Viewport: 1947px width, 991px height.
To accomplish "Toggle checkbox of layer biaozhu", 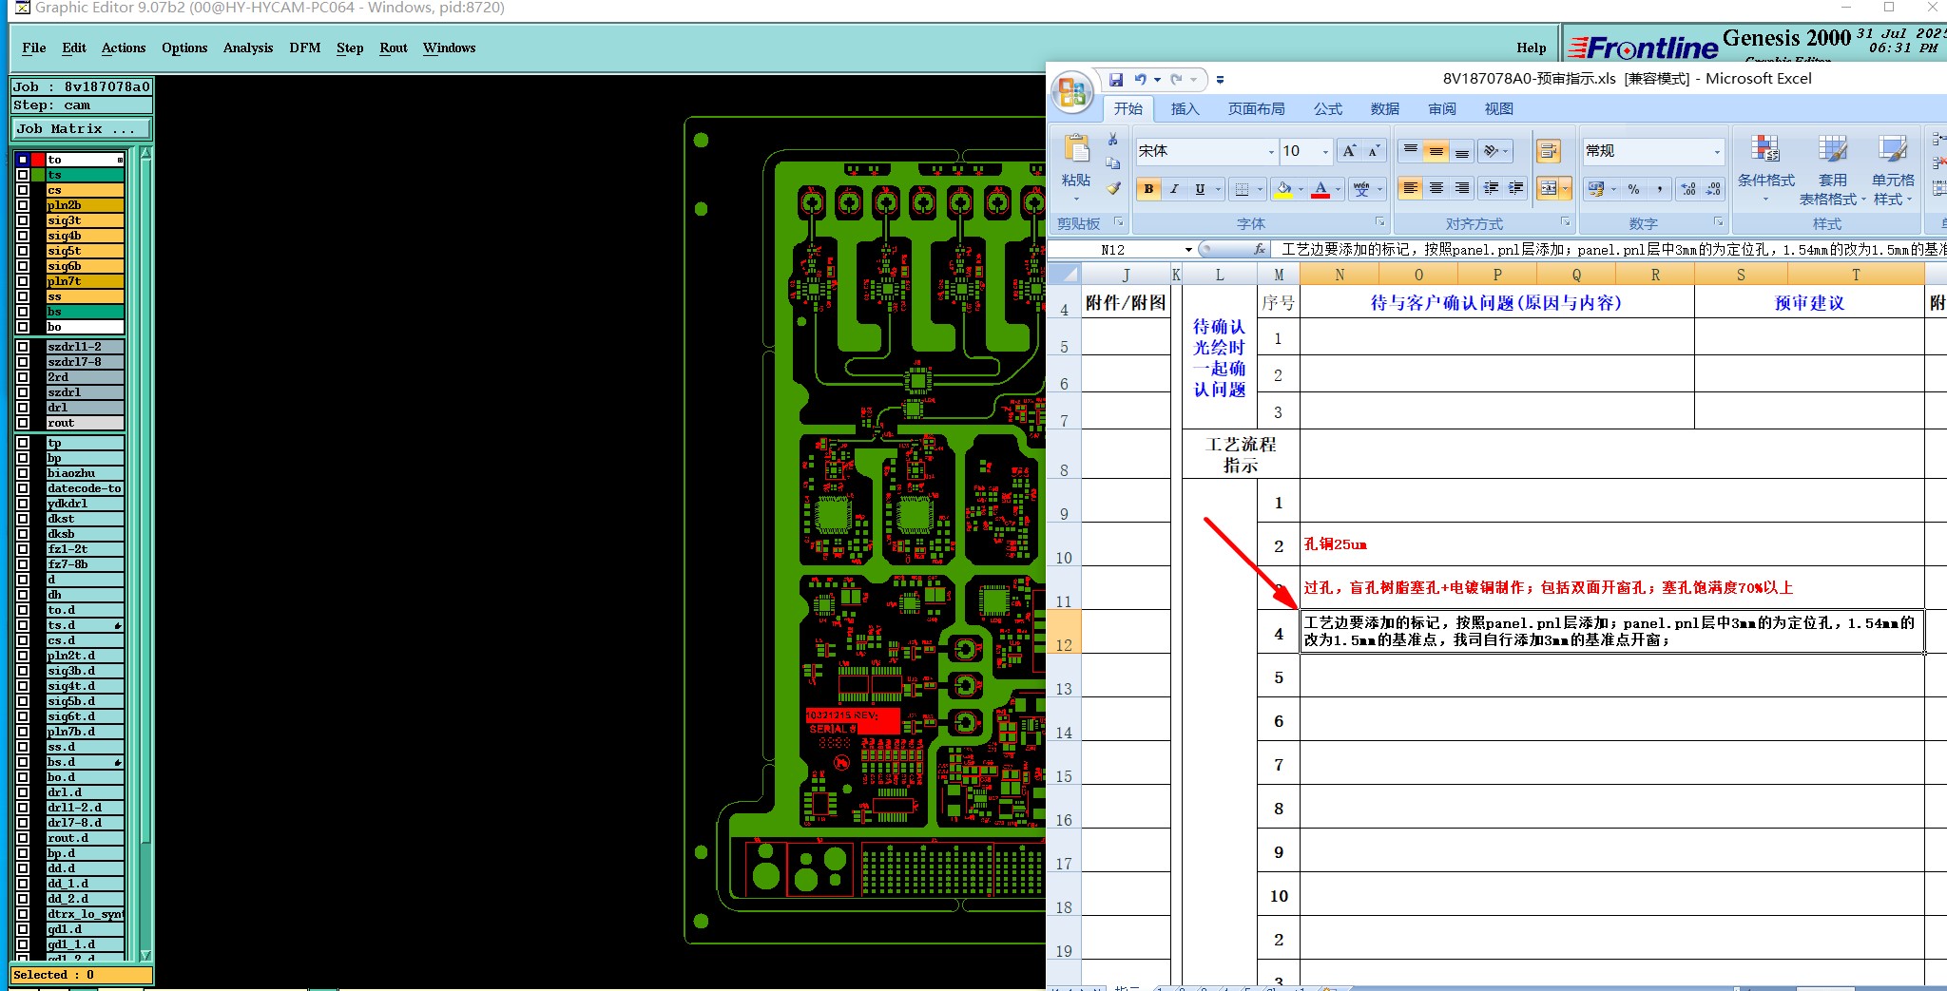I will pyautogui.click(x=23, y=473).
